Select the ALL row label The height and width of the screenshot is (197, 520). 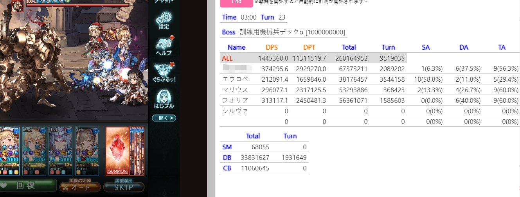[x=227, y=58]
